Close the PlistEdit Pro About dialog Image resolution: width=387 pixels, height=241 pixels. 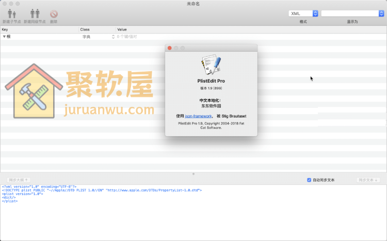(170, 48)
